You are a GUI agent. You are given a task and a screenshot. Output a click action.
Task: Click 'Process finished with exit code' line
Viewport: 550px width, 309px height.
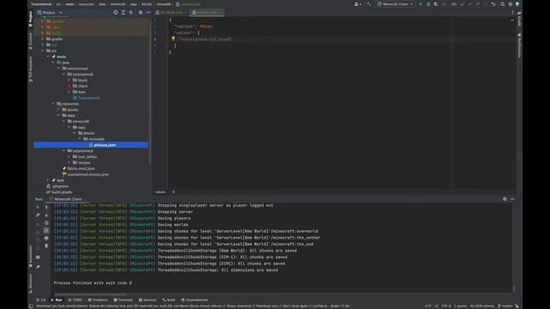pyautogui.click(x=93, y=283)
